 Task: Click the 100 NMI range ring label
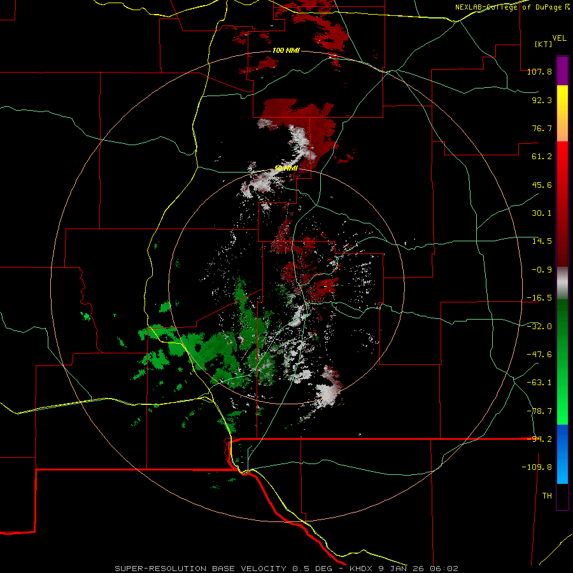pyautogui.click(x=286, y=50)
